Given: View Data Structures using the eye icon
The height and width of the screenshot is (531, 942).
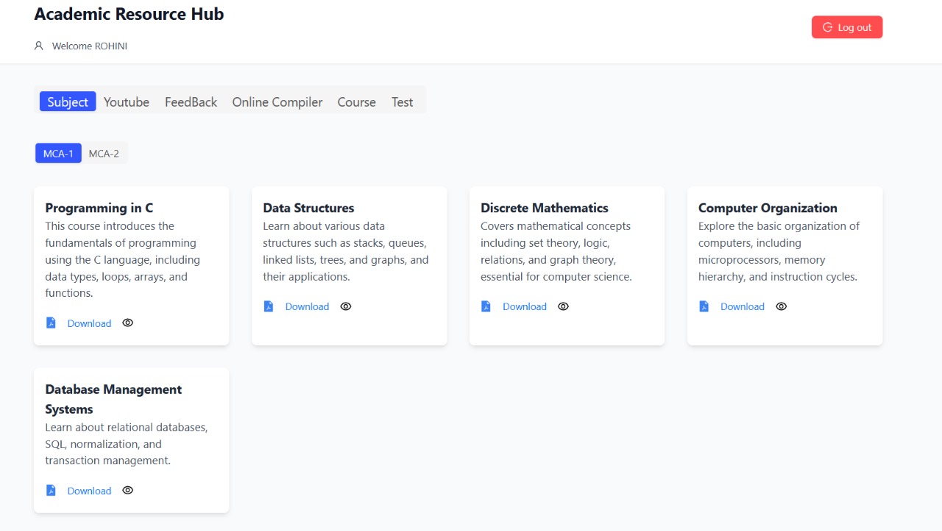Looking at the screenshot, I should coord(346,306).
